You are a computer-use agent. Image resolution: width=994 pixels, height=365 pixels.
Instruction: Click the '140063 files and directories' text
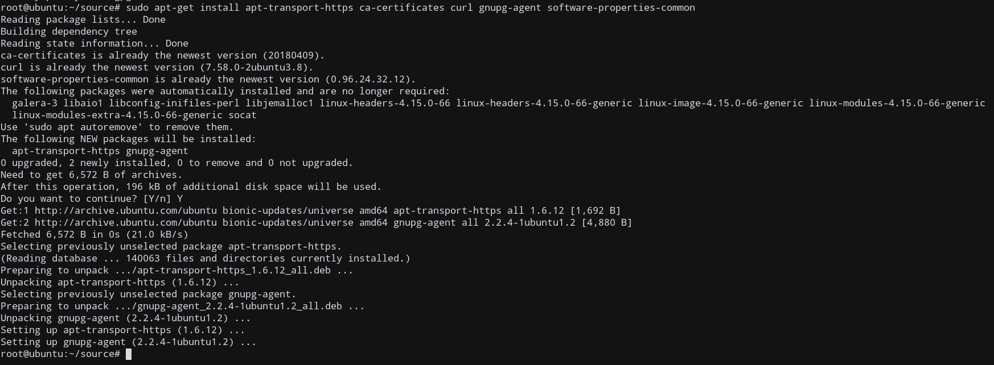coord(206,258)
